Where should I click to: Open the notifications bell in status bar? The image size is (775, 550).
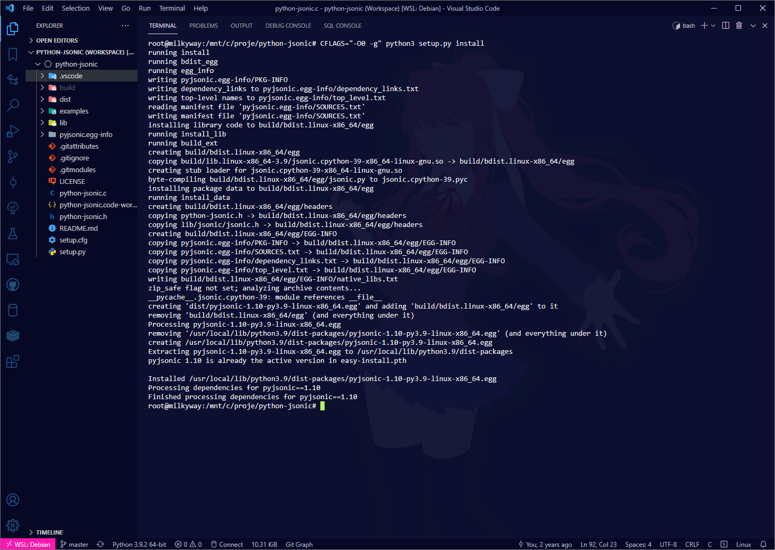point(763,545)
